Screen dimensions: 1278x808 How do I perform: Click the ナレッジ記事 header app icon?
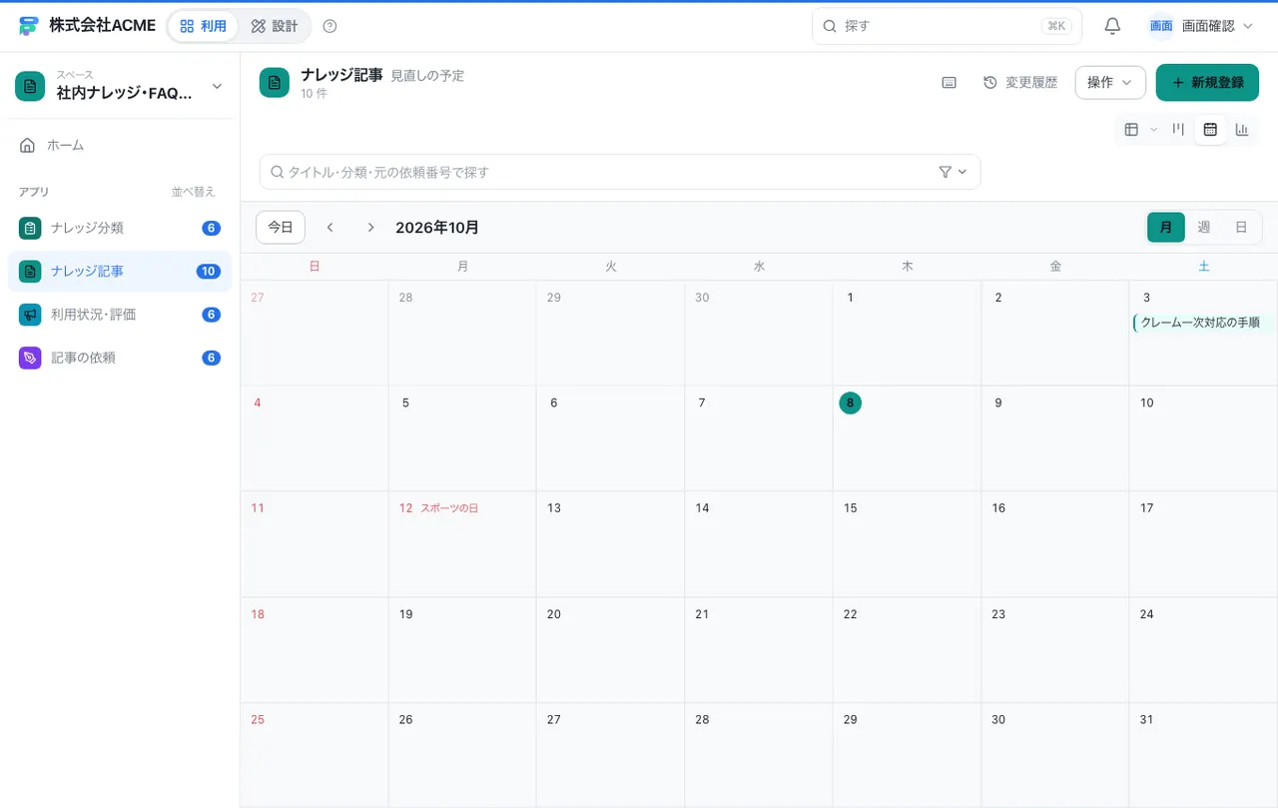(x=275, y=83)
